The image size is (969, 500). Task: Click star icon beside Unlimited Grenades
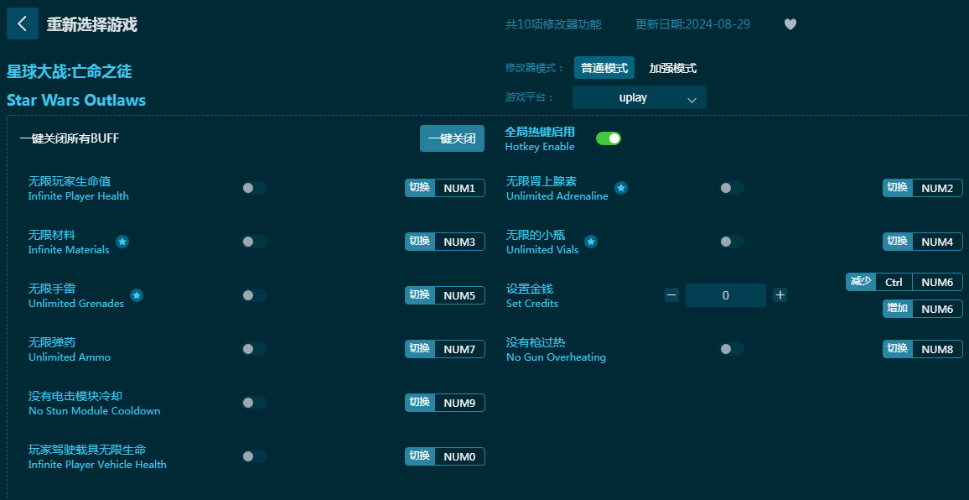pyautogui.click(x=137, y=295)
